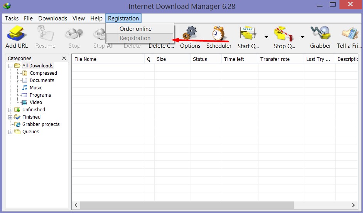Sort by Status column header
The height and width of the screenshot is (213, 363).
coord(206,59)
